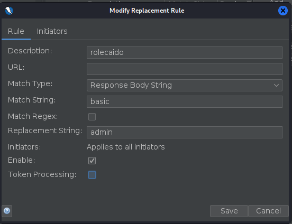The height and width of the screenshot is (224, 292).
Task: Select the Rule tab
Action: point(16,31)
